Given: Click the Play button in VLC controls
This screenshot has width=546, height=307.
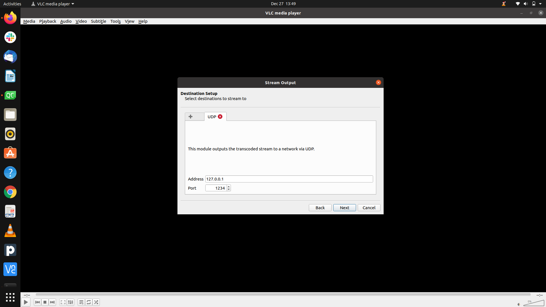Looking at the screenshot, I should point(26,302).
